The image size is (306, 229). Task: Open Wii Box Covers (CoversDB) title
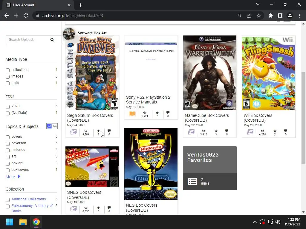258,118
